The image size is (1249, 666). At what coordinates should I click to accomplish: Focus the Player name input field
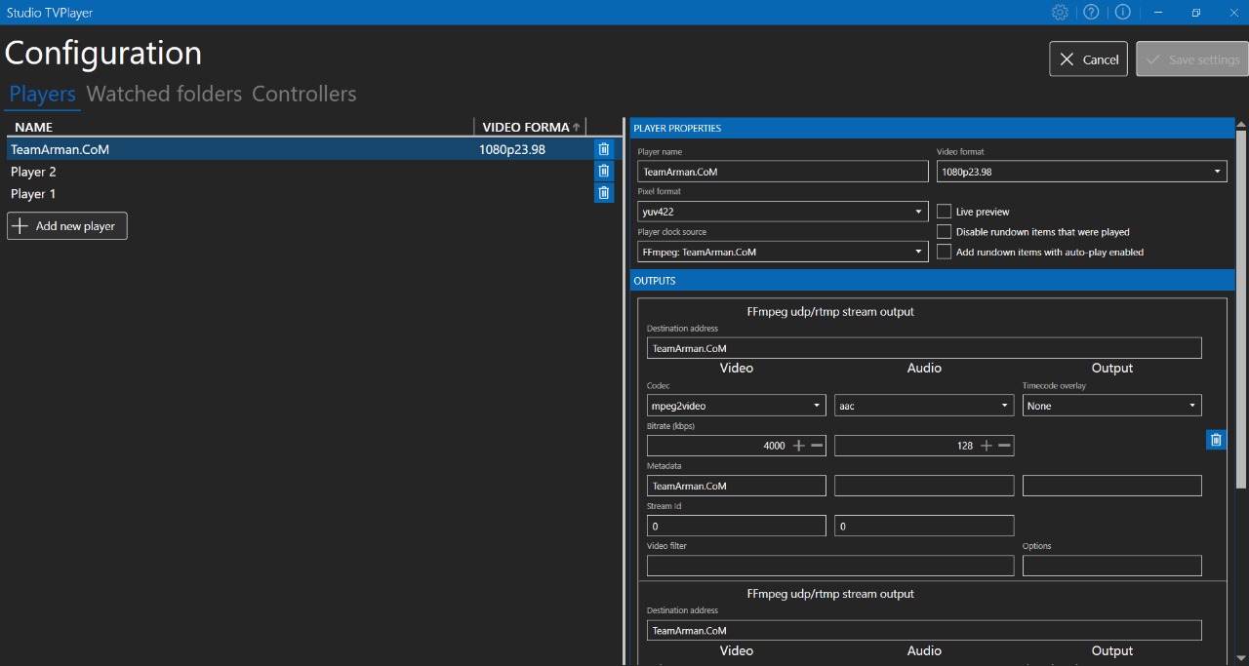pos(783,172)
